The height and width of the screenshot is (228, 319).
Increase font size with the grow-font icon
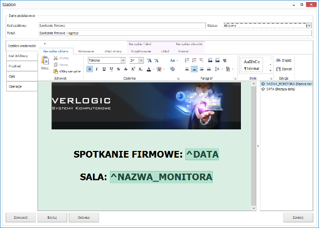coord(149,60)
